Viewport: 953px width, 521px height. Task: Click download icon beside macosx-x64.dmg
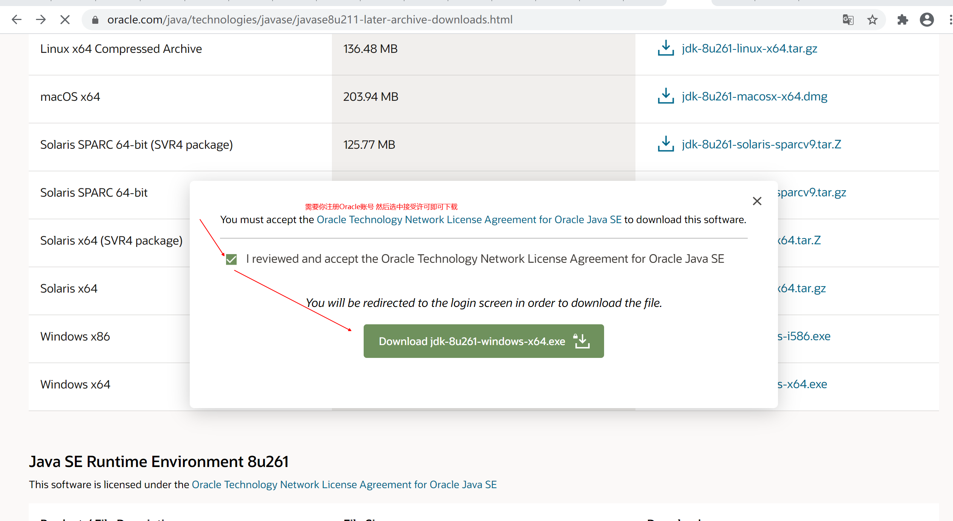[666, 96]
